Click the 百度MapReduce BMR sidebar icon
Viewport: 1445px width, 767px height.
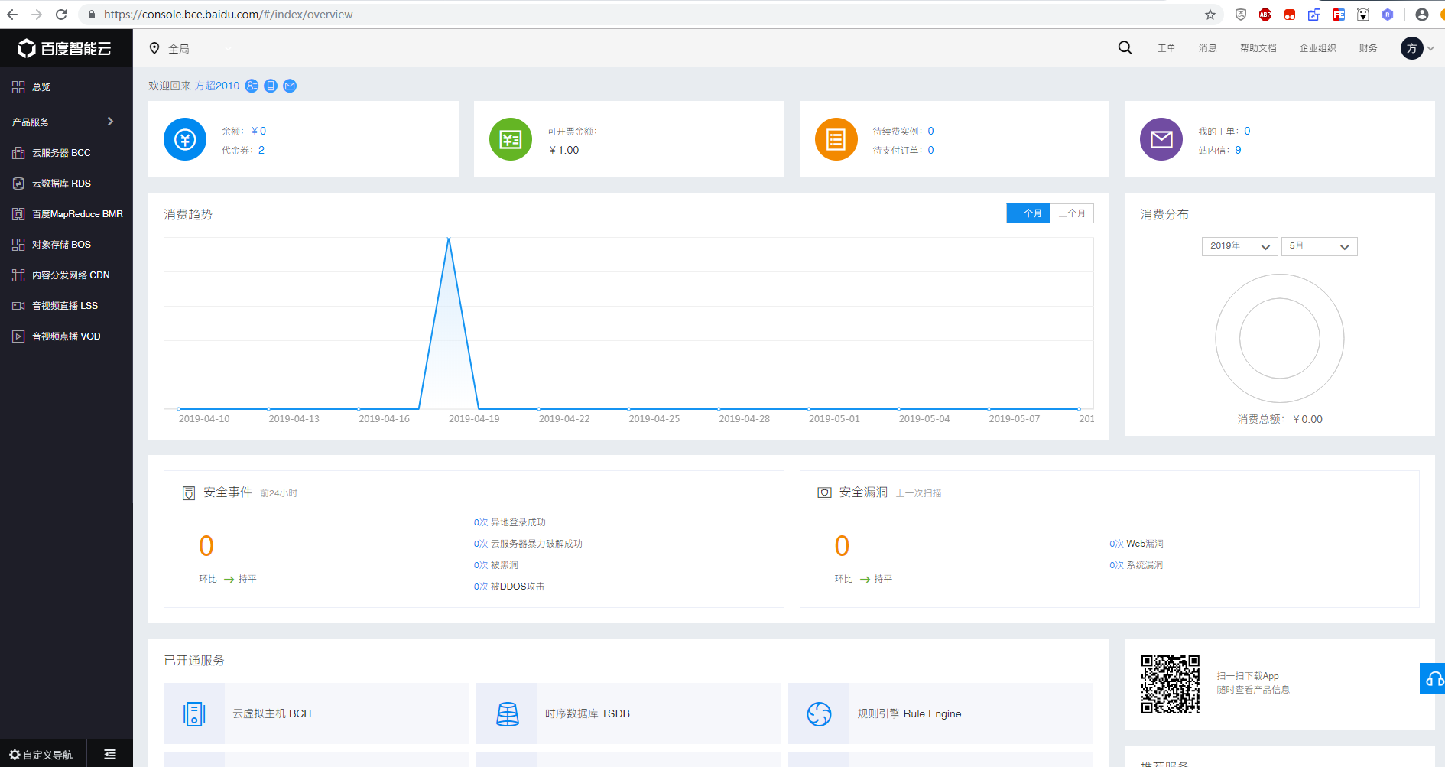pos(18,214)
